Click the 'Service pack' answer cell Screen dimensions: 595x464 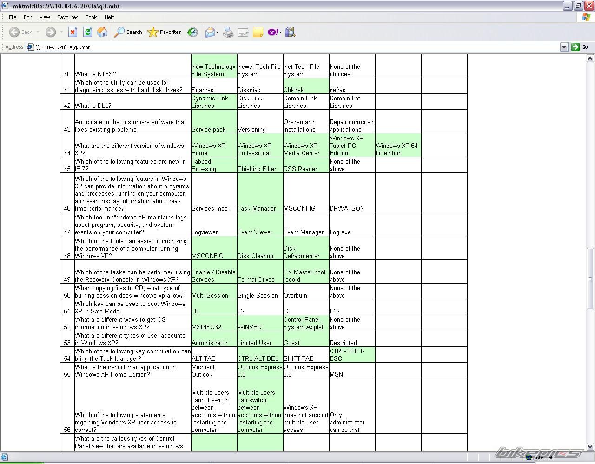point(214,121)
